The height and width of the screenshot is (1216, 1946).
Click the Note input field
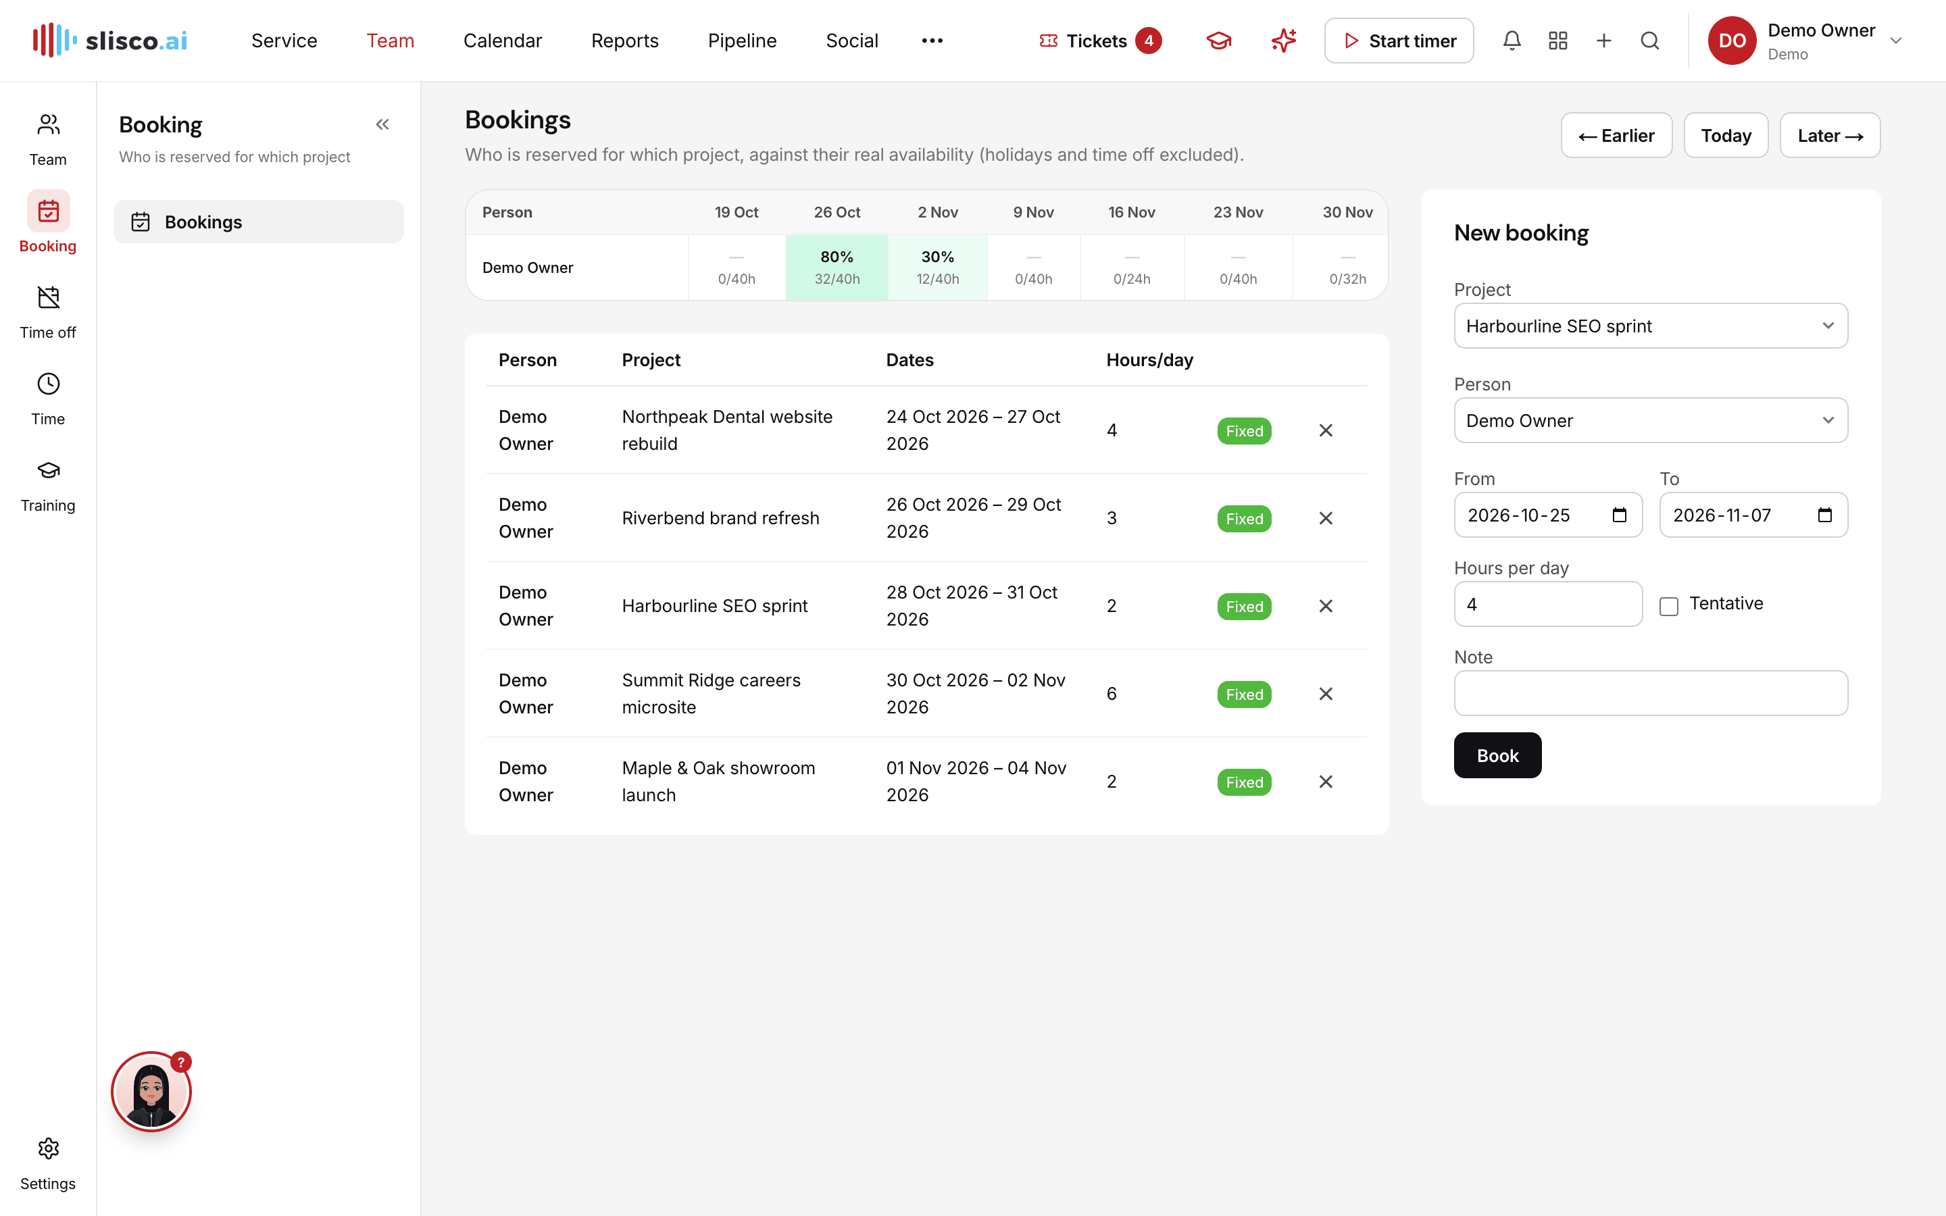point(1650,693)
